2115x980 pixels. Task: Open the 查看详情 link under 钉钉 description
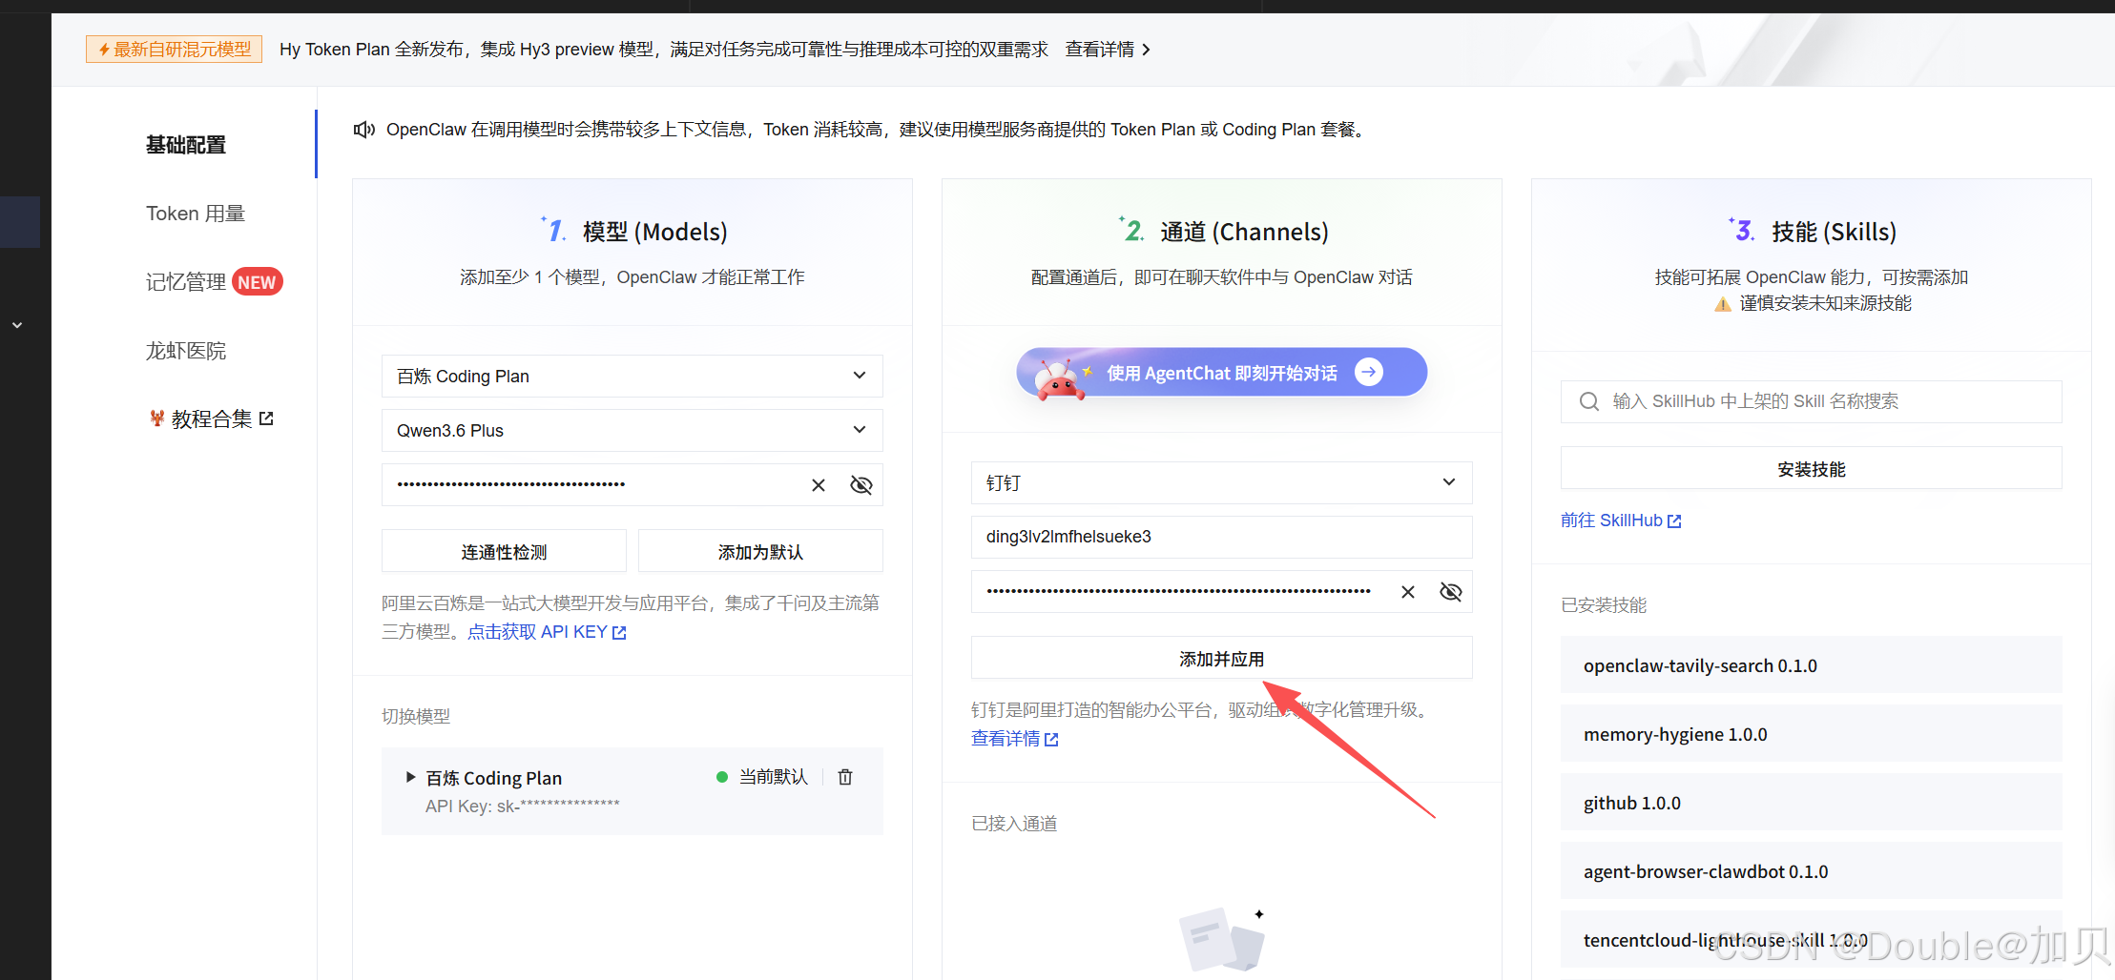point(1014,739)
